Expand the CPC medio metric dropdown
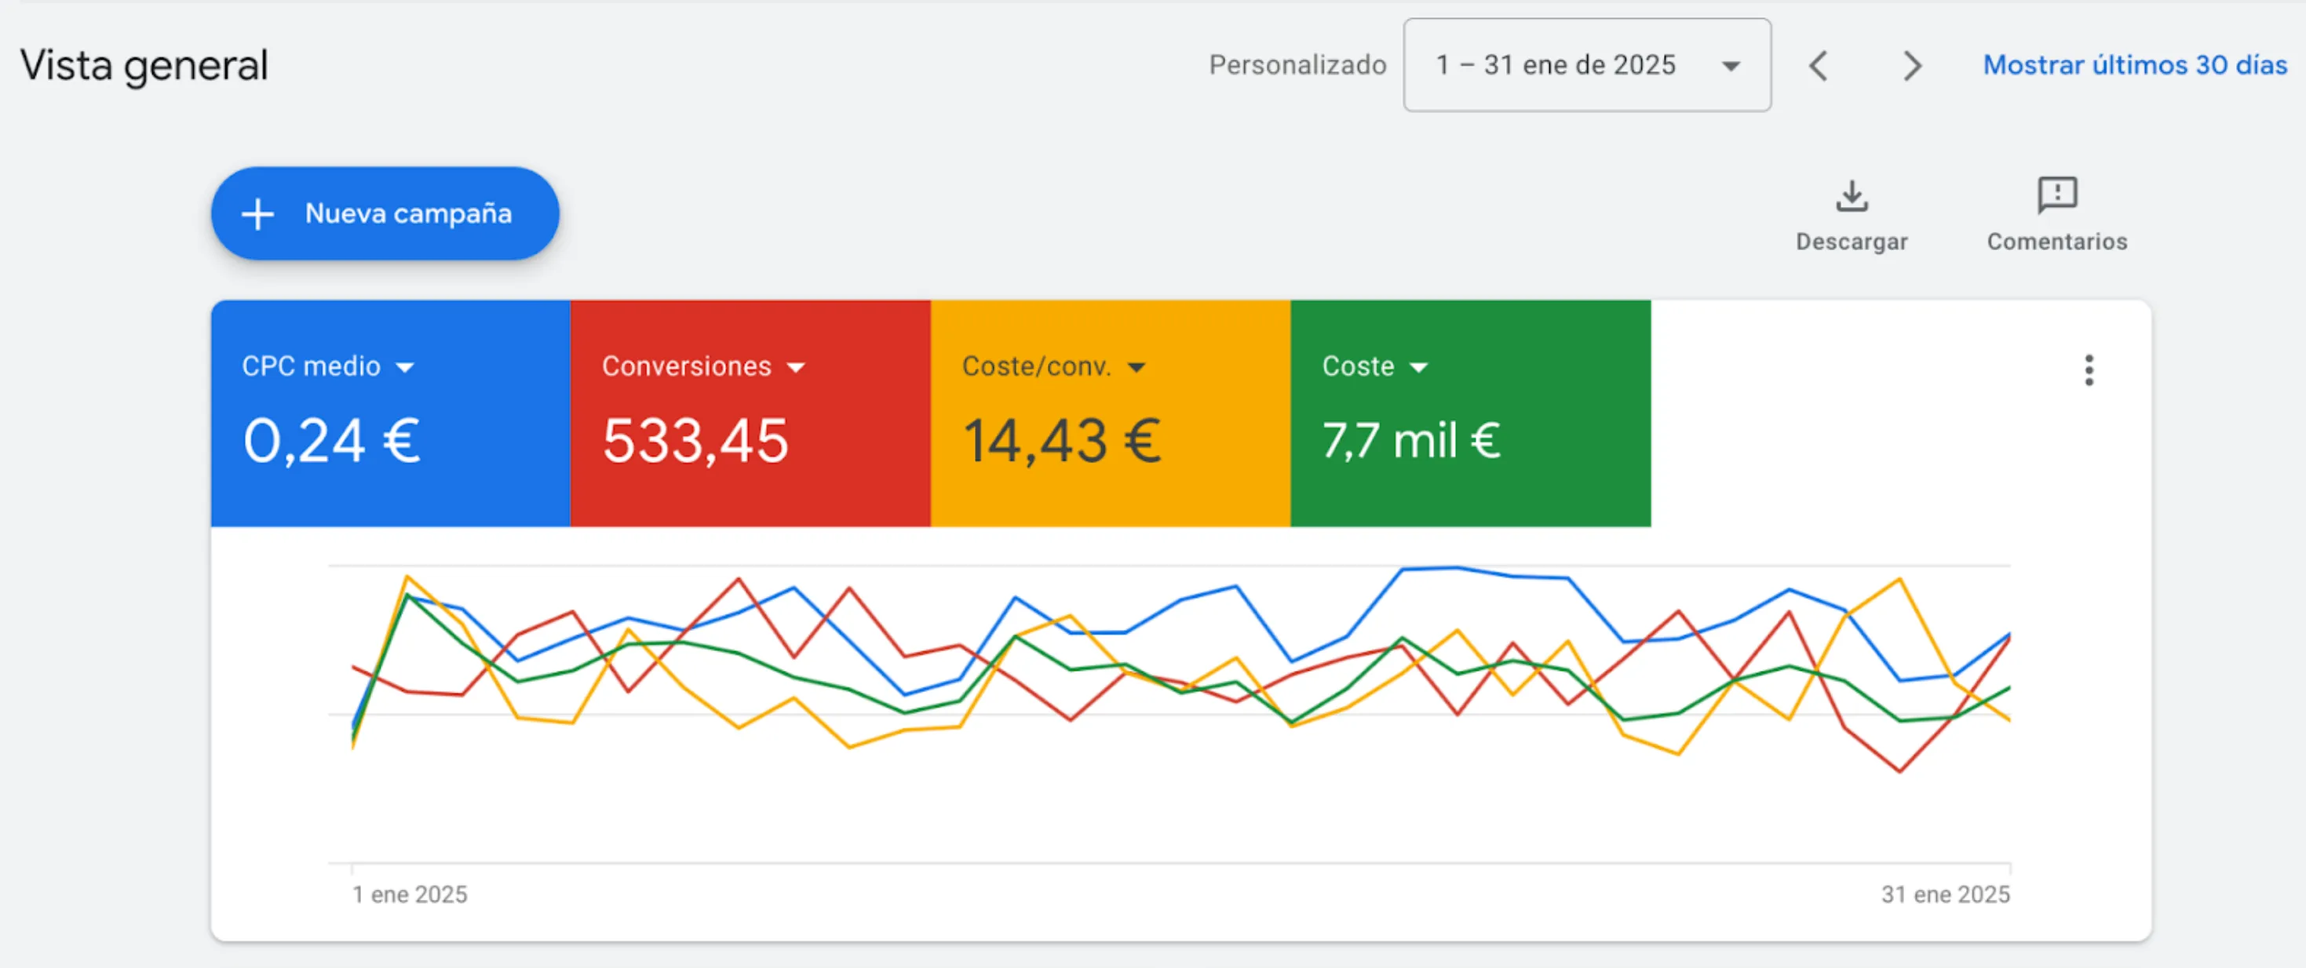The width and height of the screenshot is (2306, 968). (405, 367)
